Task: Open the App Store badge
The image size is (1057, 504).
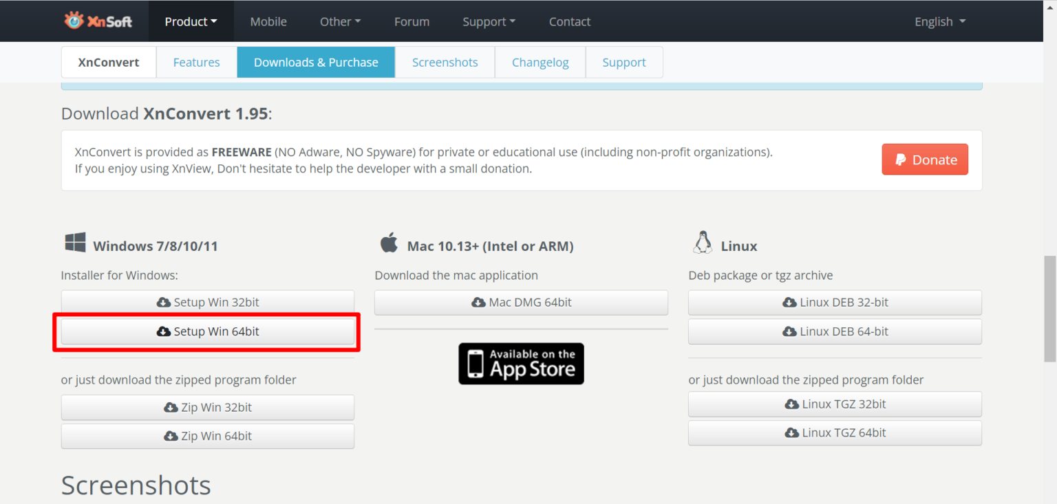Action: point(521,364)
